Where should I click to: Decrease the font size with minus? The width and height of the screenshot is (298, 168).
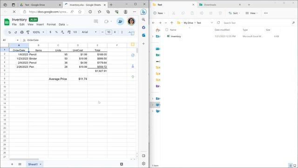click(102, 32)
